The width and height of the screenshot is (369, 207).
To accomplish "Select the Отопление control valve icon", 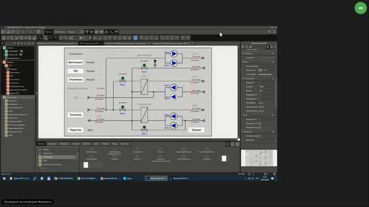I will point(123,109).
